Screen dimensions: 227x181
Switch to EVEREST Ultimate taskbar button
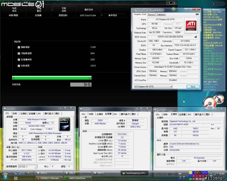(x=50, y=179)
